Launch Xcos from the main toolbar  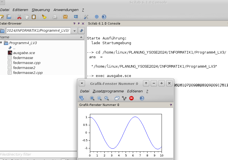[x=76, y=17]
